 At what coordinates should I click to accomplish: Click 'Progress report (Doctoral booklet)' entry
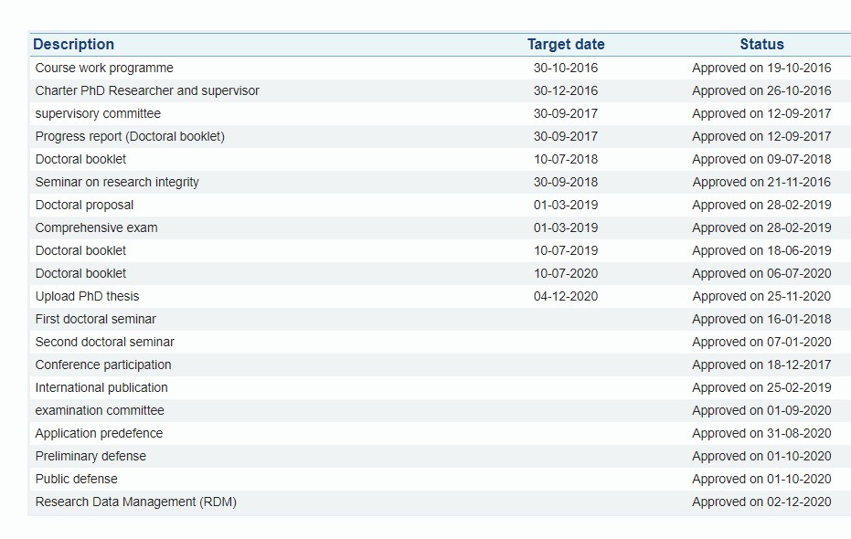130,136
